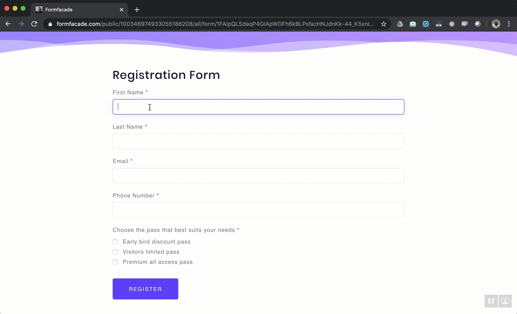Viewport: 517px width, 314px height.
Task: Click the green envelope mail extension
Action: (x=412, y=24)
